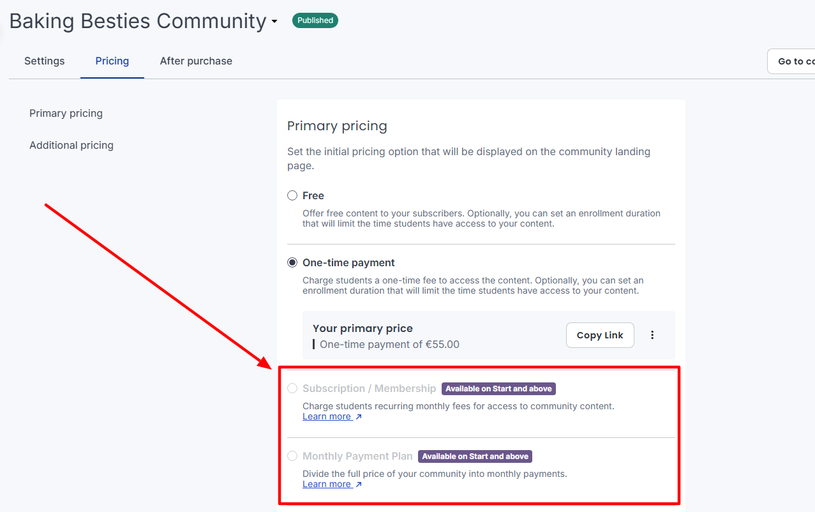
Task: Jump to Additional pricing in the sidebar
Action: 71,146
